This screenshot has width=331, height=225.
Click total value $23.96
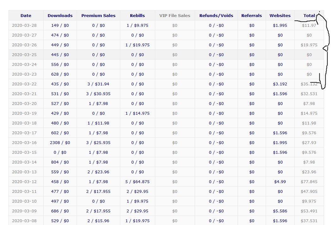click(x=309, y=172)
